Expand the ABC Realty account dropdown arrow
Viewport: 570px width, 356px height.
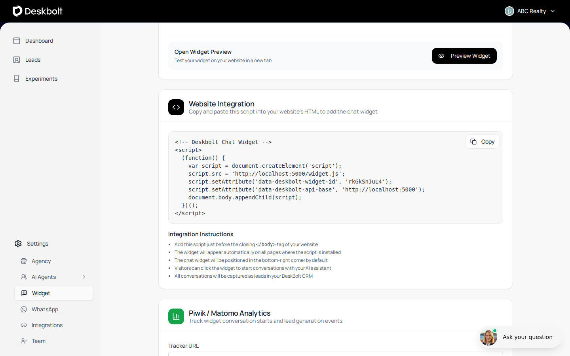(553, 11)
